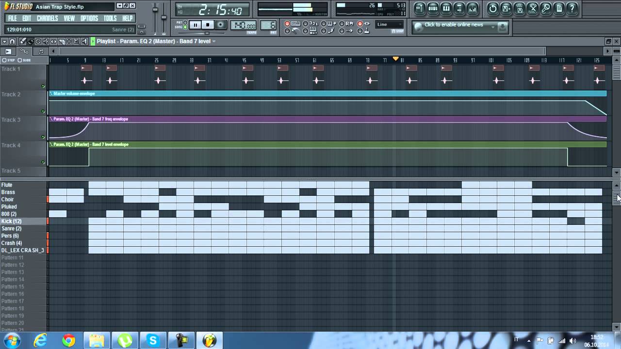The height and width of the screenshot is (349, 621).
Task: Open the Playlist window shortcut icon
Action: tap(420, 8)
